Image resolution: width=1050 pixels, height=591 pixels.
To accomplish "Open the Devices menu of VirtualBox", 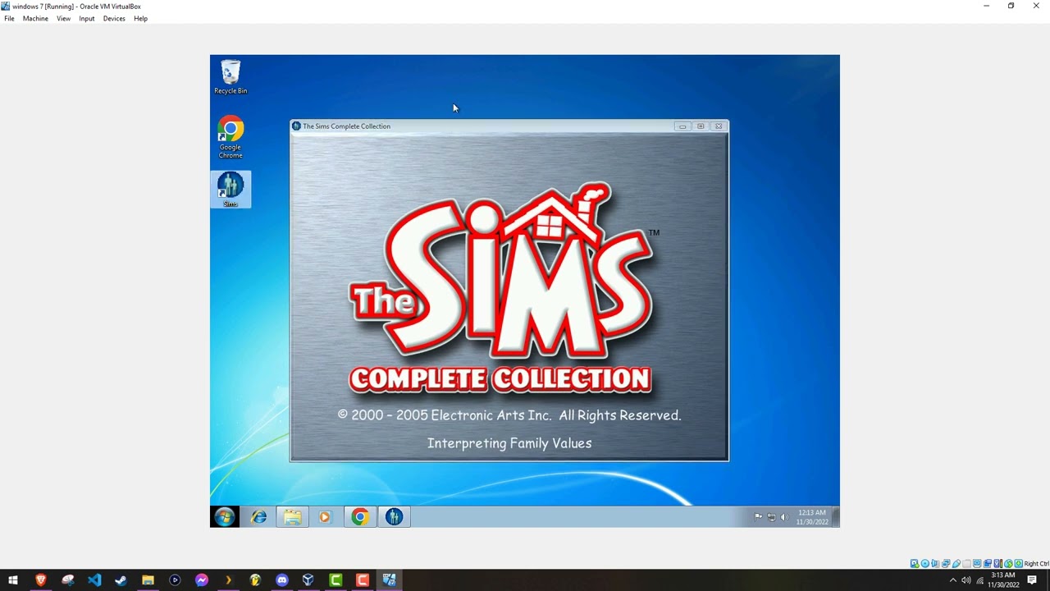I will 114,18.
